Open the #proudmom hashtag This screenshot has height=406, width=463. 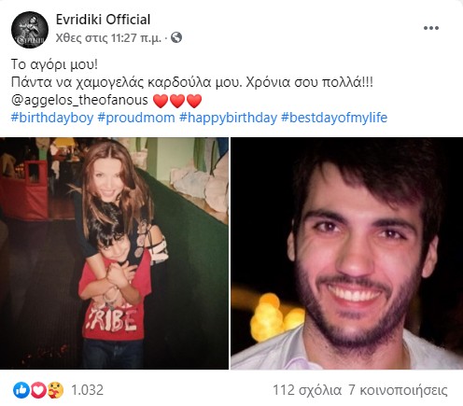pyautogui.click(x=136, y=118)
